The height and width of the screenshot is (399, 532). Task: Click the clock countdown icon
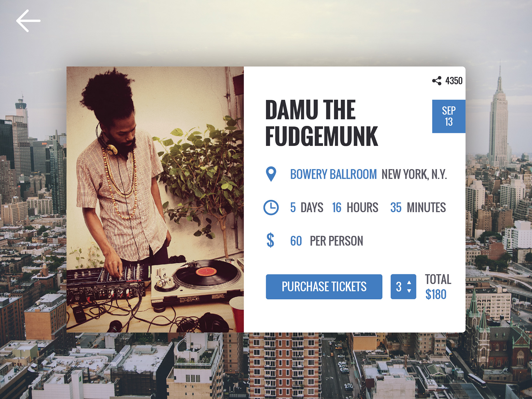[x=271, y=207]
